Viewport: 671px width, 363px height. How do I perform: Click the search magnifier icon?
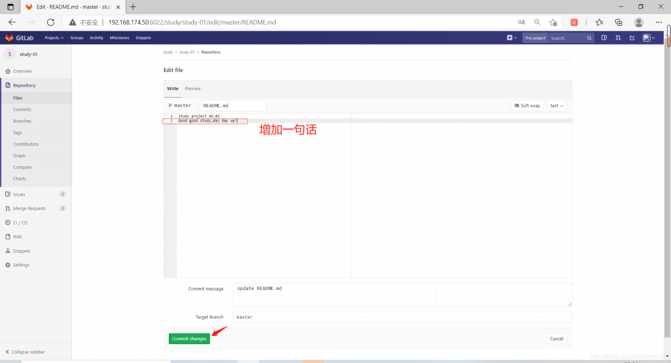click(589, 38)
